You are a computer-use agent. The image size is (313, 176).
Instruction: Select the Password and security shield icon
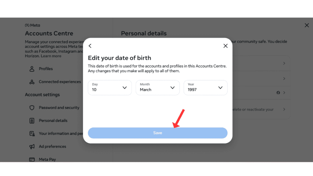32,108
